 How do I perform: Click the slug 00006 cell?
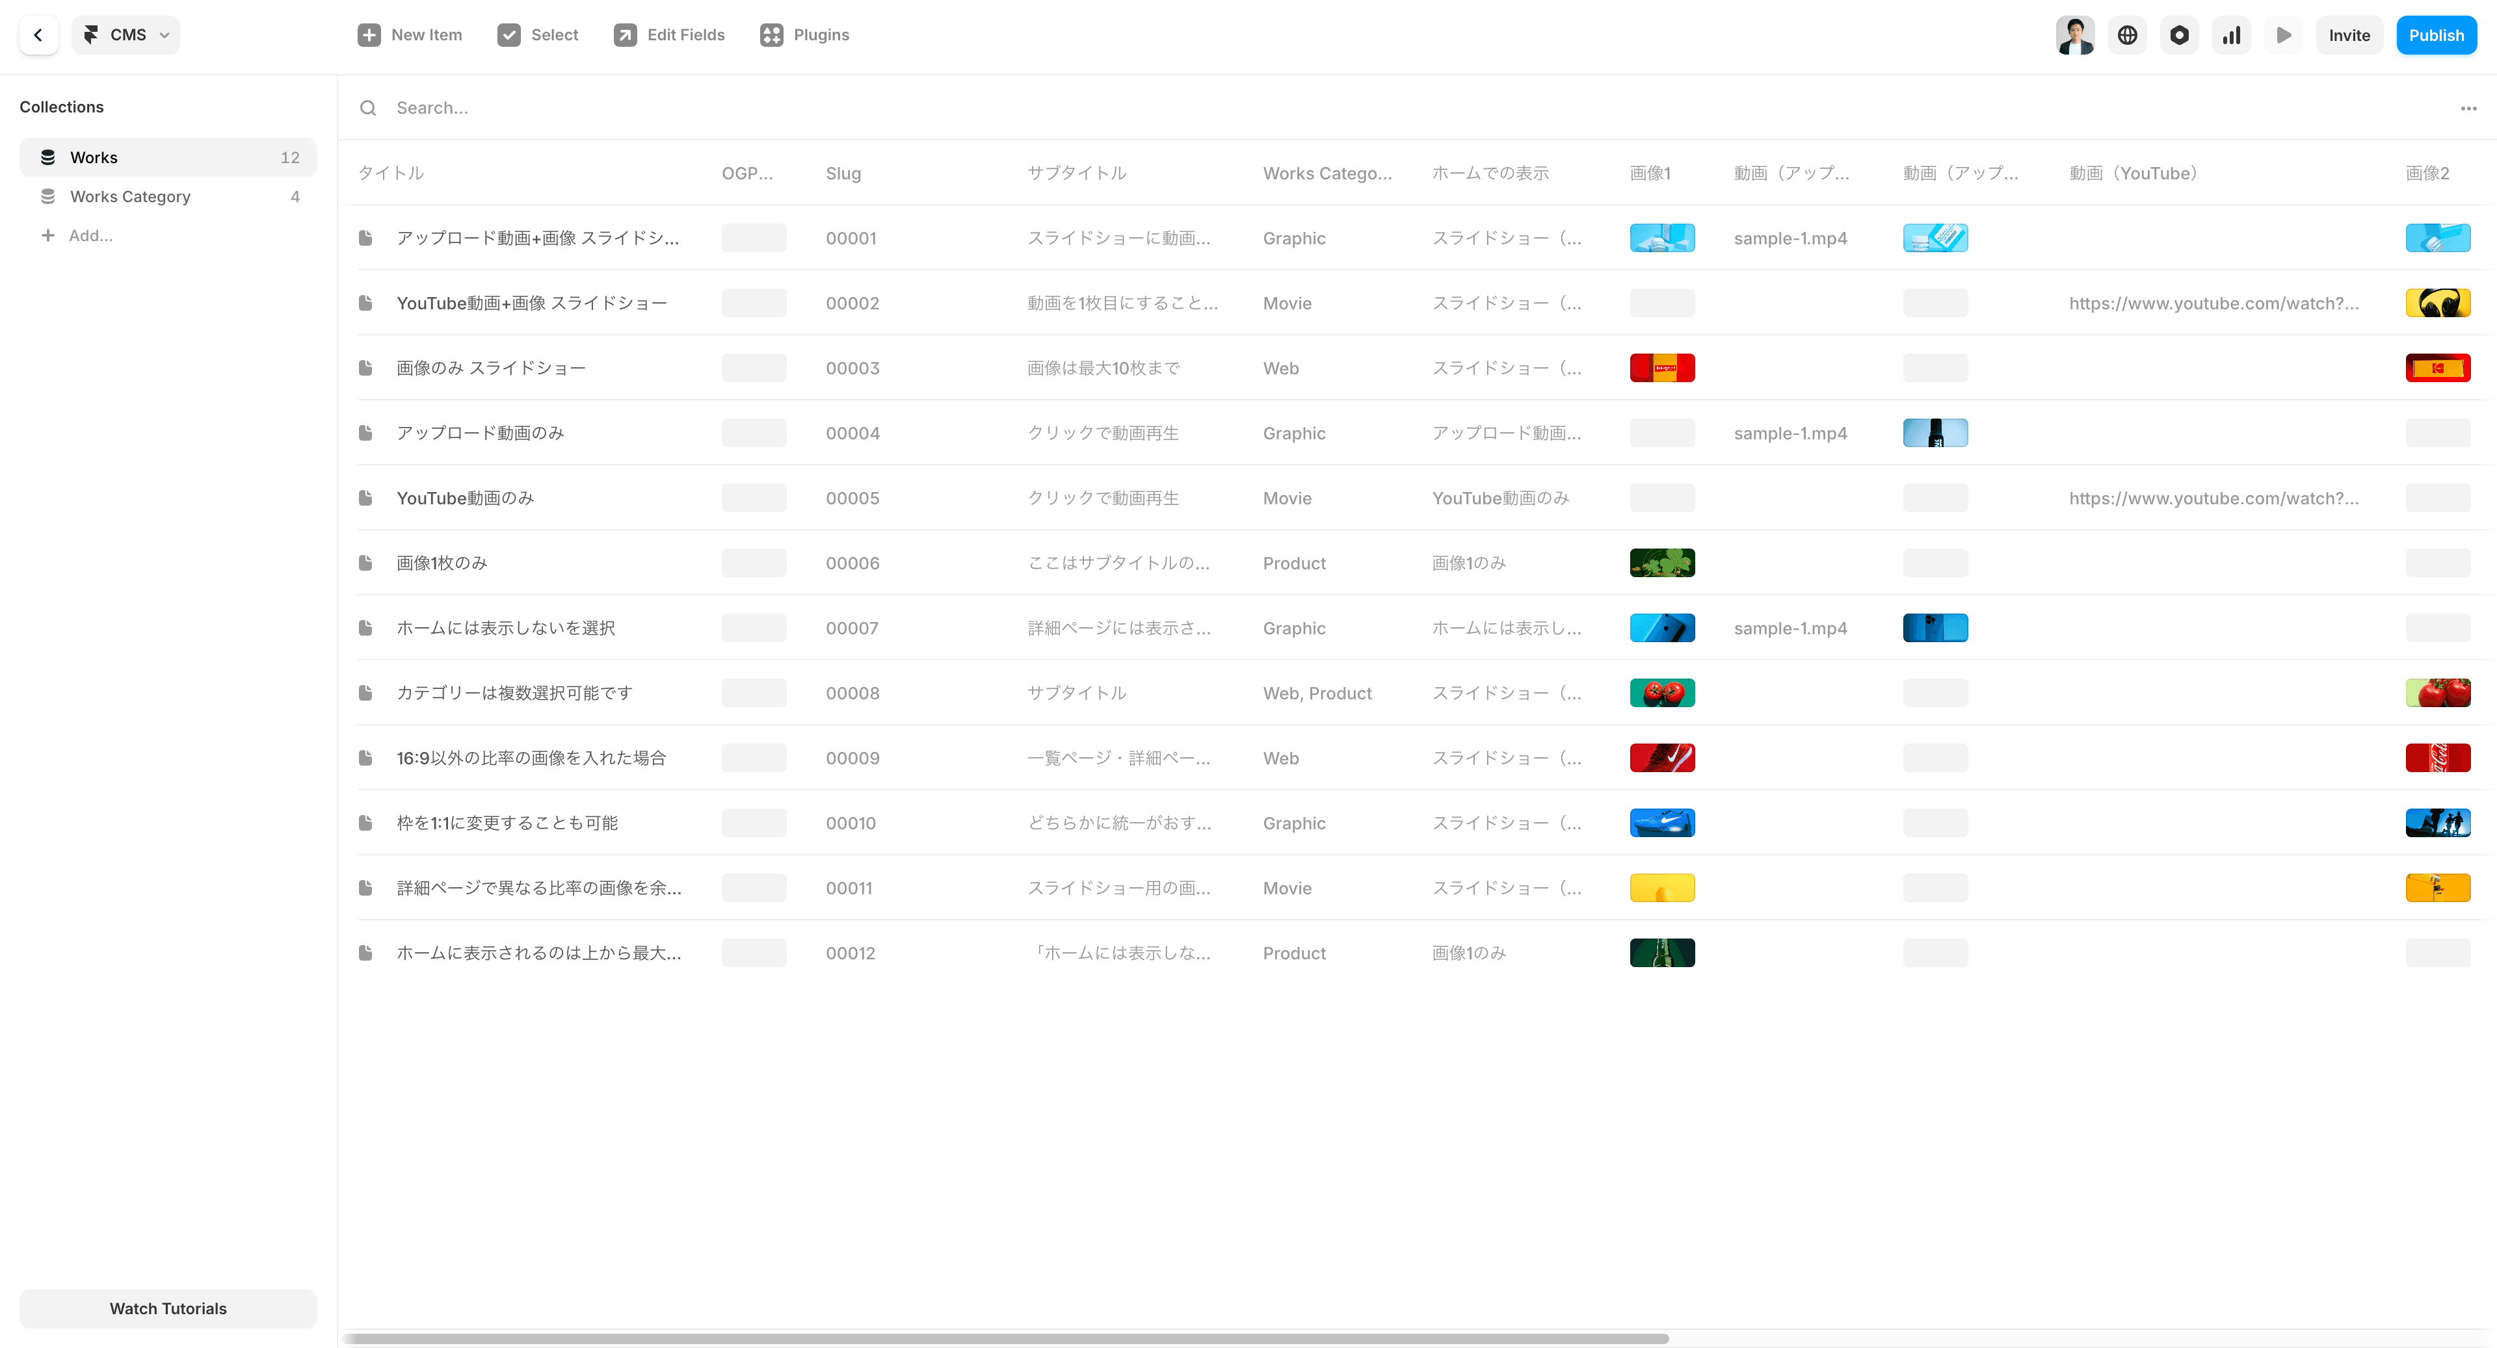852,562
